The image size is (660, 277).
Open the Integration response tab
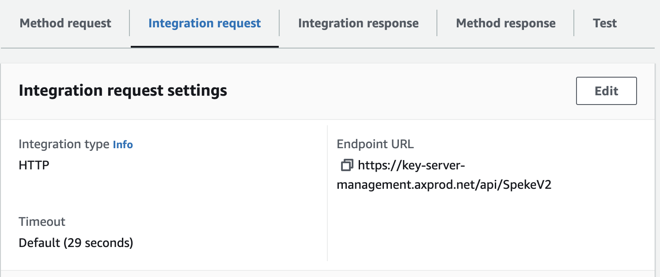pos(358,23)
